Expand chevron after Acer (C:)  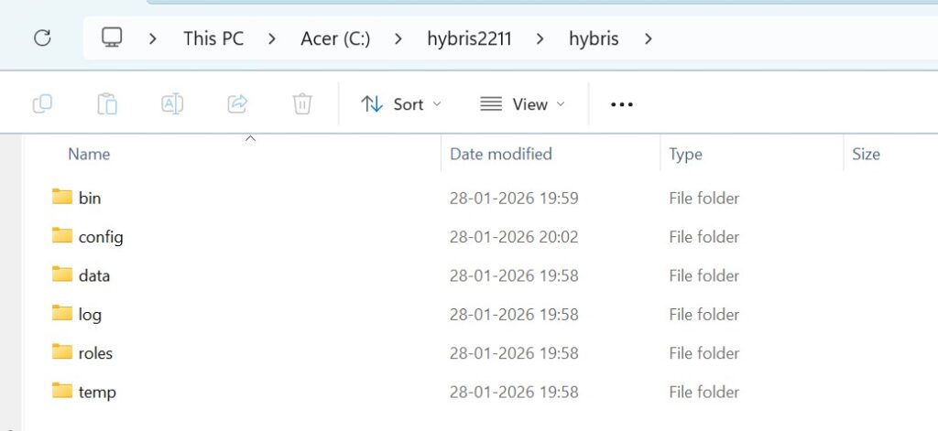(x=398, y=38)
